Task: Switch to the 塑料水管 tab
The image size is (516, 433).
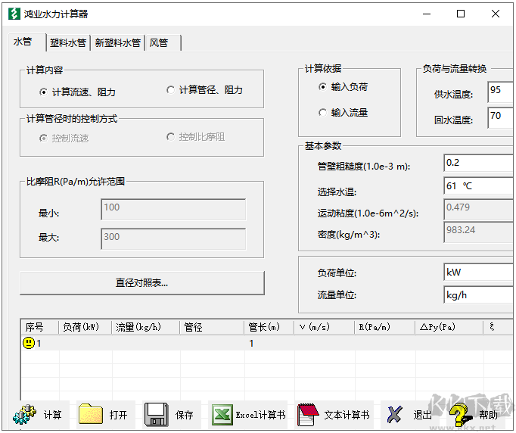Action: coord(68,43)
